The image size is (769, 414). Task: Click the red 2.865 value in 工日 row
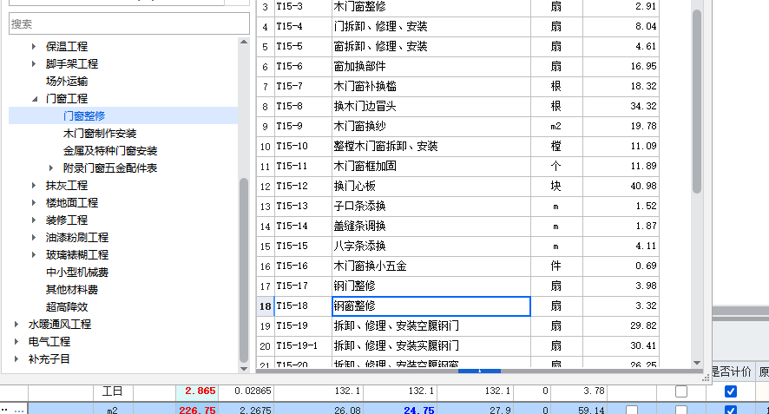(197, 391)
